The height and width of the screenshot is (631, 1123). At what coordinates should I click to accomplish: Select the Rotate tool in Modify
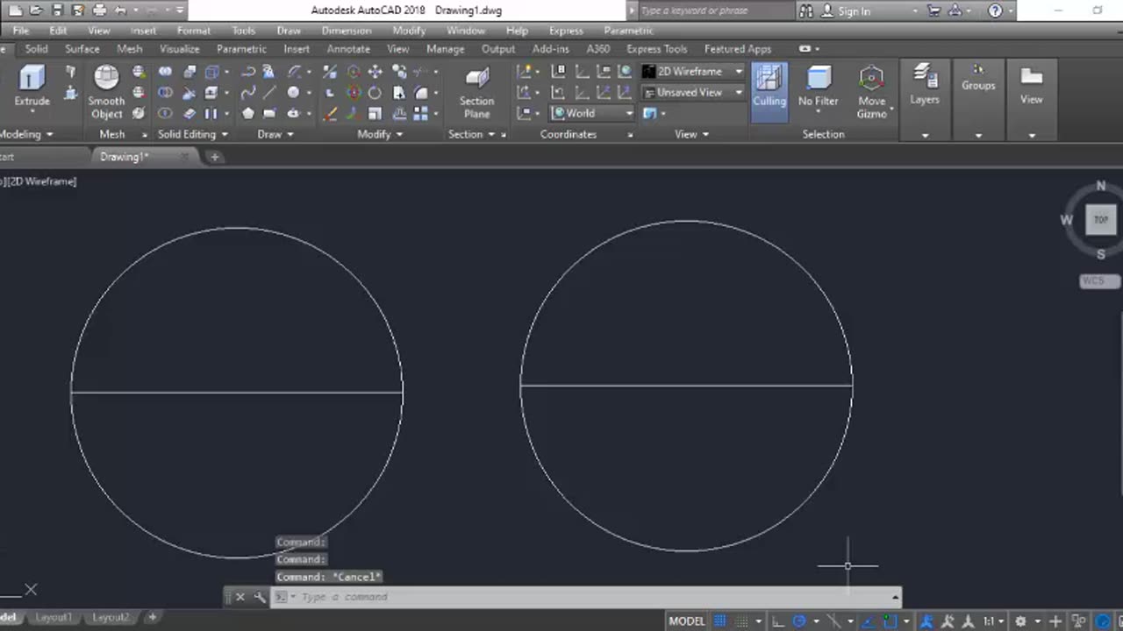point(375,93)
